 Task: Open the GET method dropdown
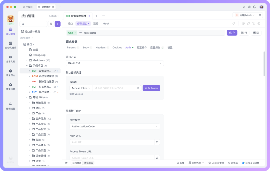(72, 33)
